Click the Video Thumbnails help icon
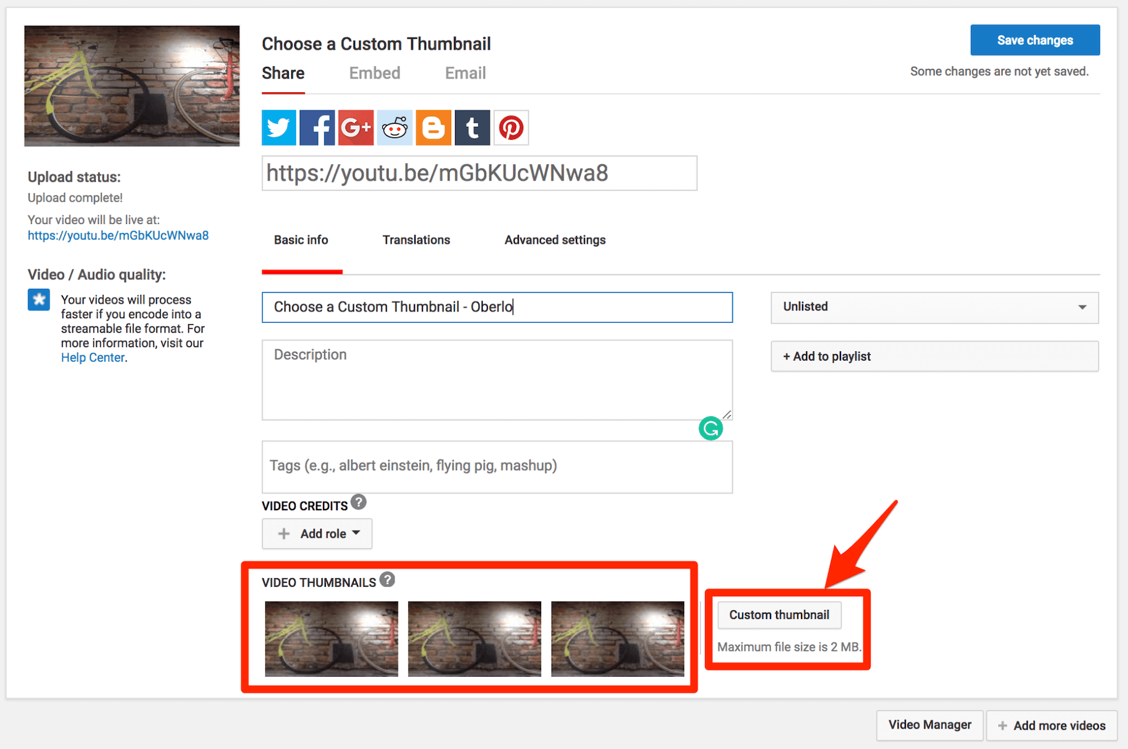This screenshot has width=1128, height=749. pyautogui.click(x=388, y=580)
